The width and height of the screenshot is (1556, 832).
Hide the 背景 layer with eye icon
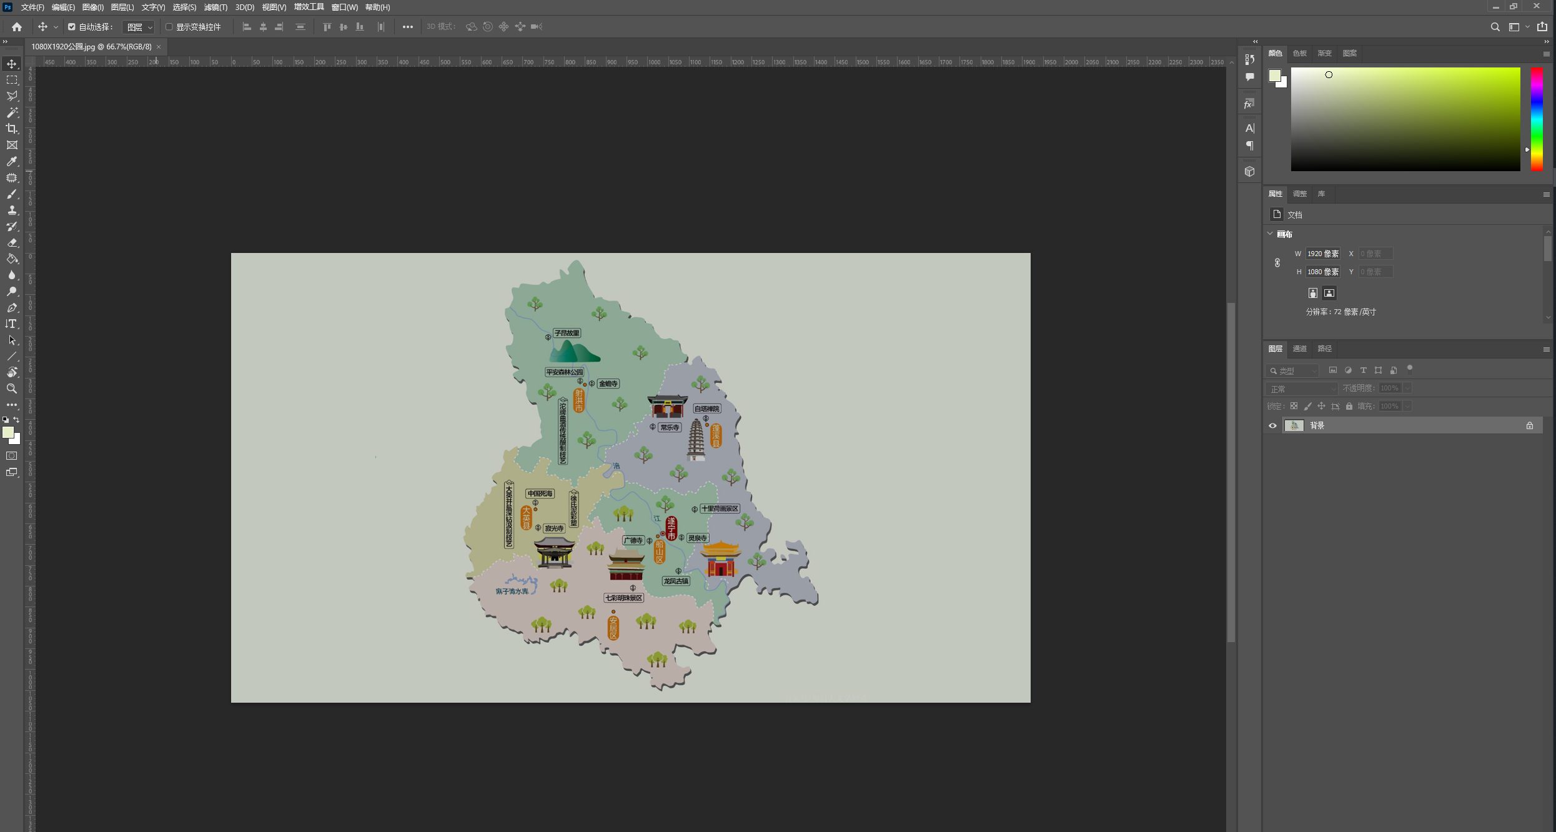(1272, 425)
